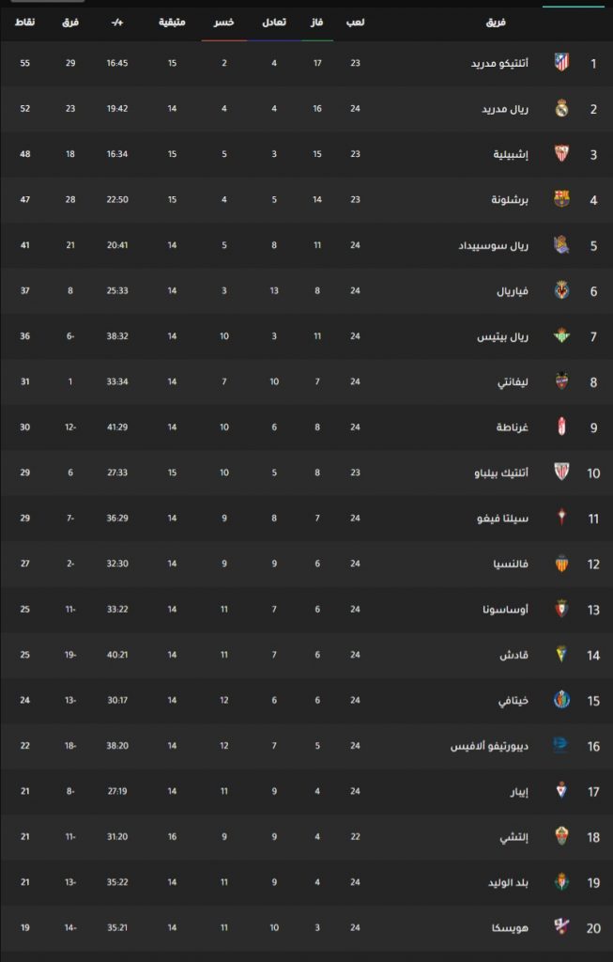Viewport: 613px width, 962px height.
Task: Sort by خسر losses column header
Action: [x=223, y=23]
